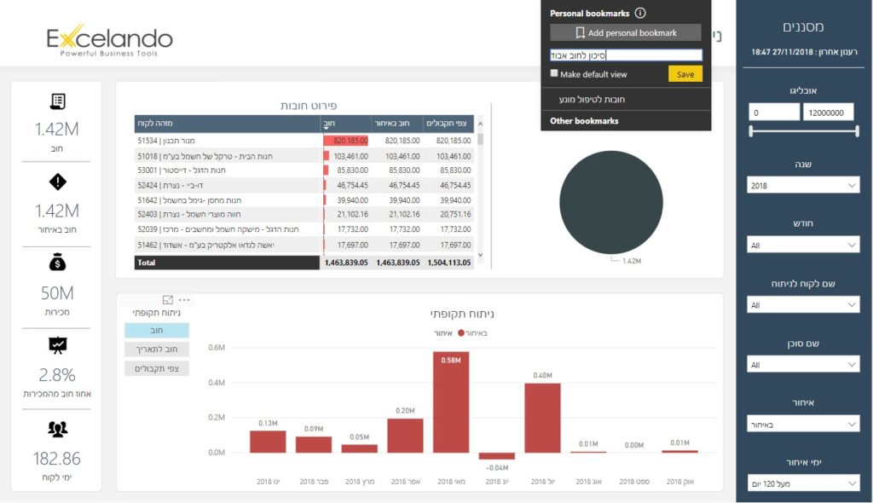873x503 pixels.
Task: Click Add personal bookmark button
Action: point(625,33)
